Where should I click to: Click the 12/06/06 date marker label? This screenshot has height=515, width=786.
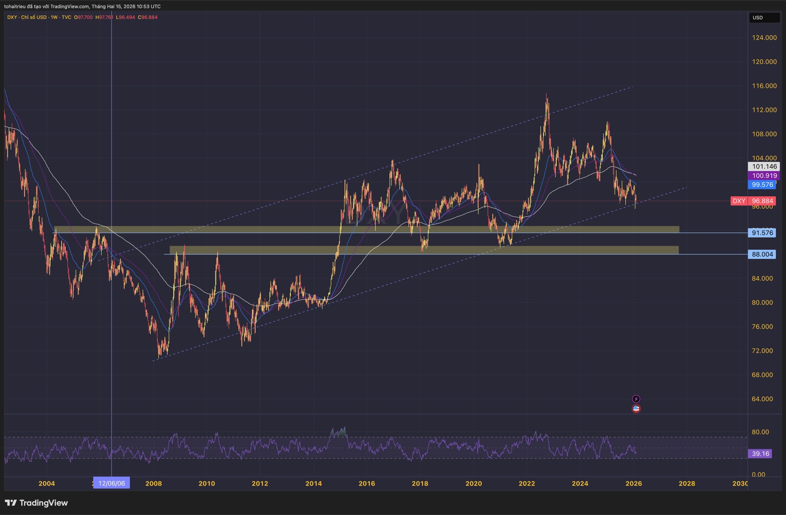(112, 483)
